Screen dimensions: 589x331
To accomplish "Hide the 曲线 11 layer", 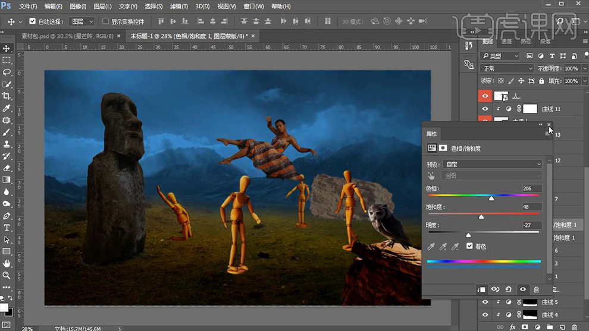I will tap(485, 109).
